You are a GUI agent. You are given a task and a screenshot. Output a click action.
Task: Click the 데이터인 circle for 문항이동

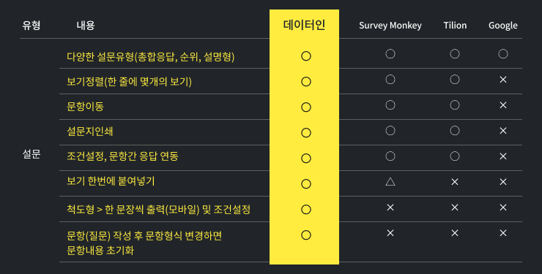306,107
